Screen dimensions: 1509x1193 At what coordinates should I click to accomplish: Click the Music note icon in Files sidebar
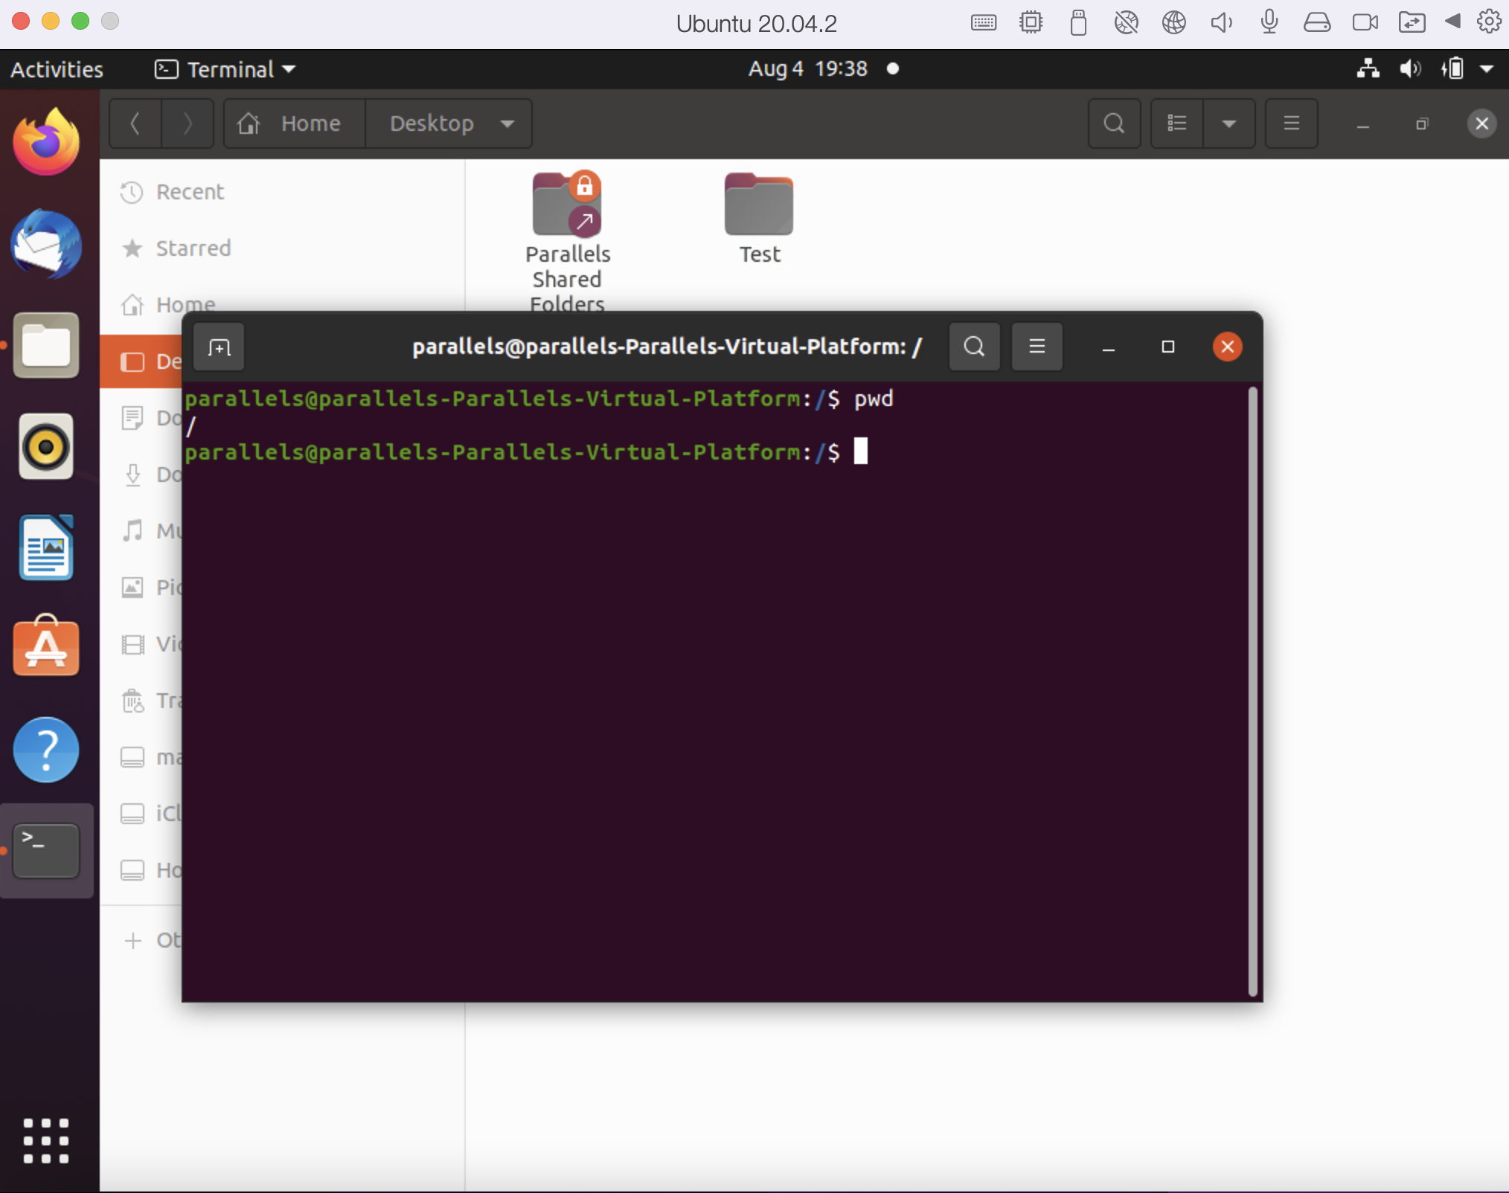coord(132,531)
